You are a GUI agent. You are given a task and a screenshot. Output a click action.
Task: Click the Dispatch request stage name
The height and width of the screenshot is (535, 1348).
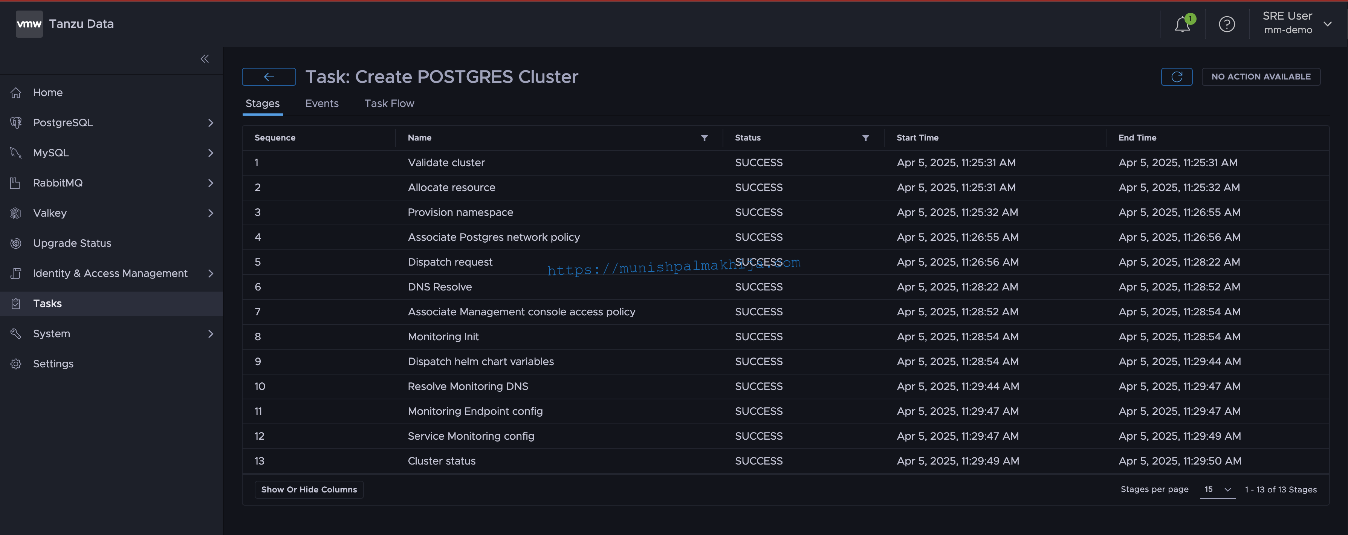449,262
